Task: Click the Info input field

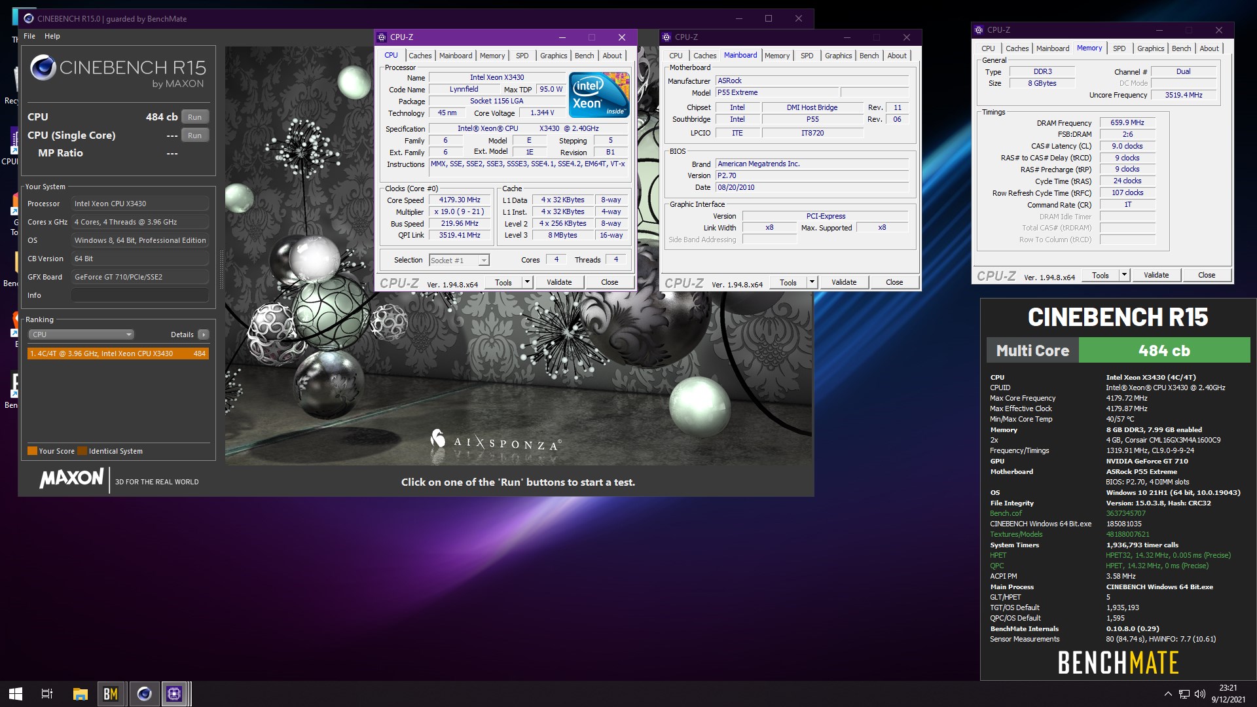Action: pyautogui.click(x=140, y=295)
